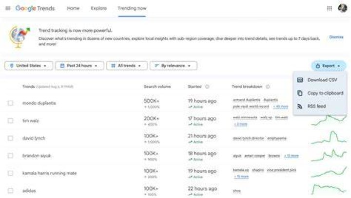Open the tim walz trend row
Screen dimensions: 351x198
[30, 121]
